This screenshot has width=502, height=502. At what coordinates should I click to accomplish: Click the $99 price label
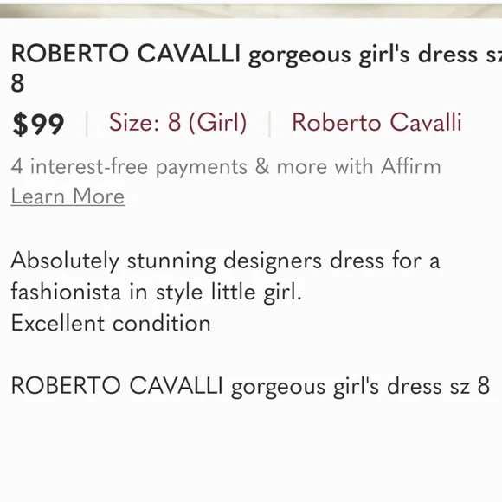[x=38, y=124]
